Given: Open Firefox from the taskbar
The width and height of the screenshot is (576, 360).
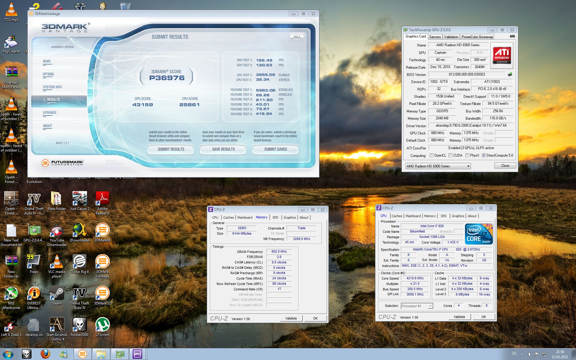Looking at the screenshot, I should pyautogui.click(x=45, y=354).
